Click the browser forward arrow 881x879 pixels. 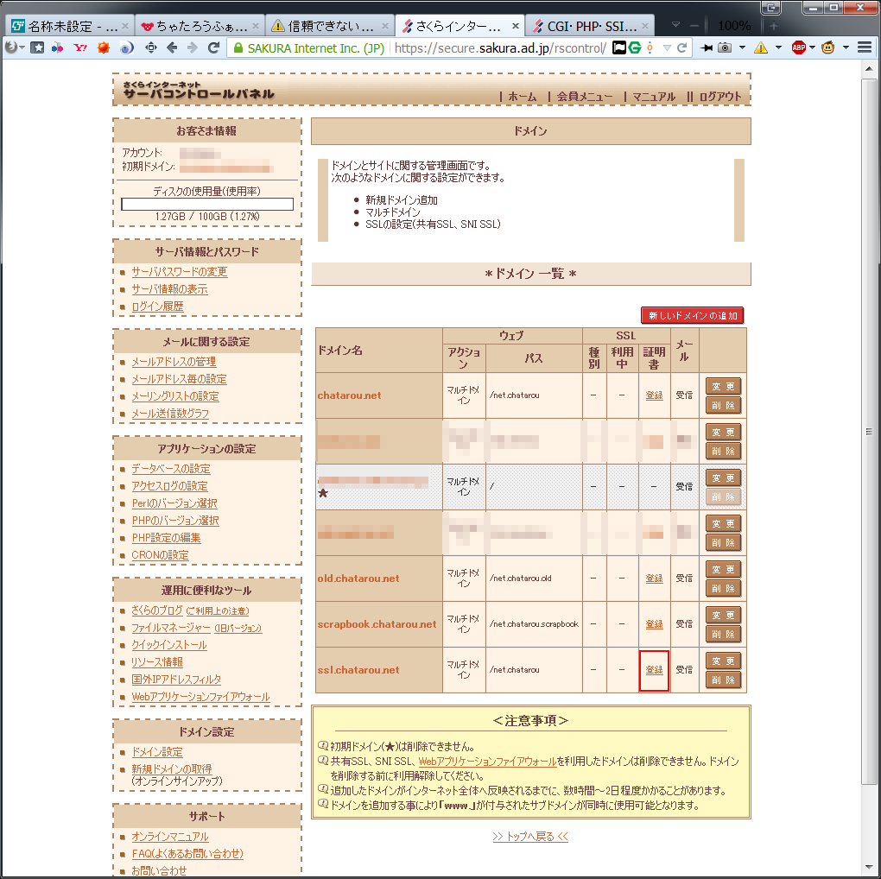point(193,47)
